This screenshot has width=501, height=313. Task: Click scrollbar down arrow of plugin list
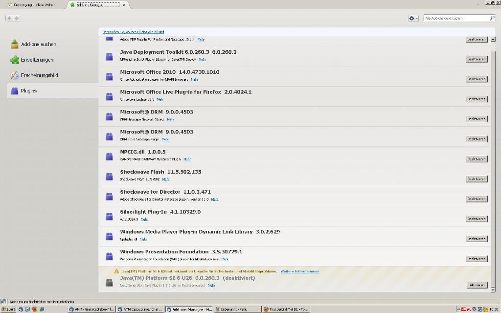click(493, 290)
